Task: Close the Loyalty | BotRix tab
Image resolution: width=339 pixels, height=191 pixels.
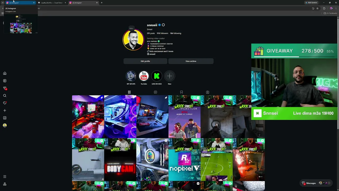Action: click(x=65, y=3)
